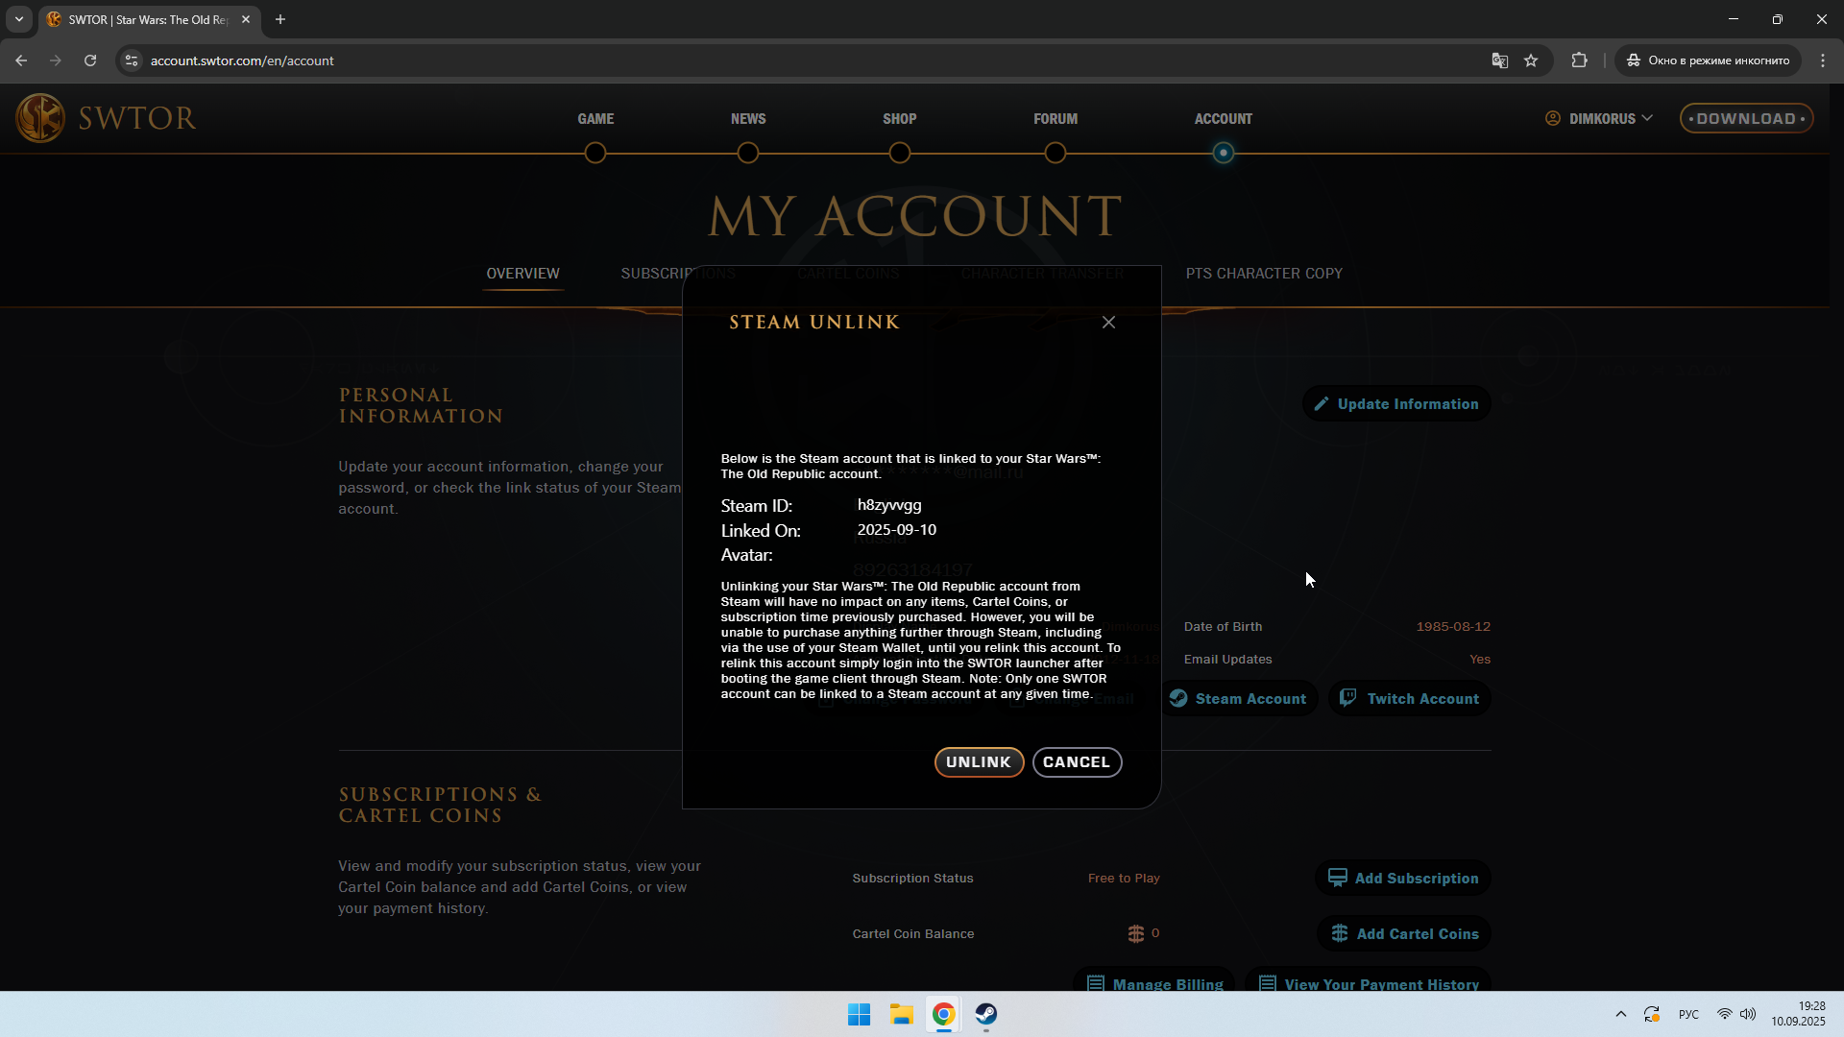Click the Free to Play status text

[x=1124, y=879]
